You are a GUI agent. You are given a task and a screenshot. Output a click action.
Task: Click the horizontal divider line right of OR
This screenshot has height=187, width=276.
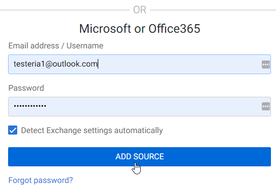(213, 10)
